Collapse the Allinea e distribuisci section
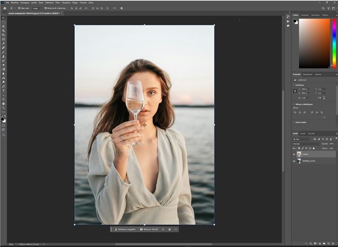 tap(293, 104)
